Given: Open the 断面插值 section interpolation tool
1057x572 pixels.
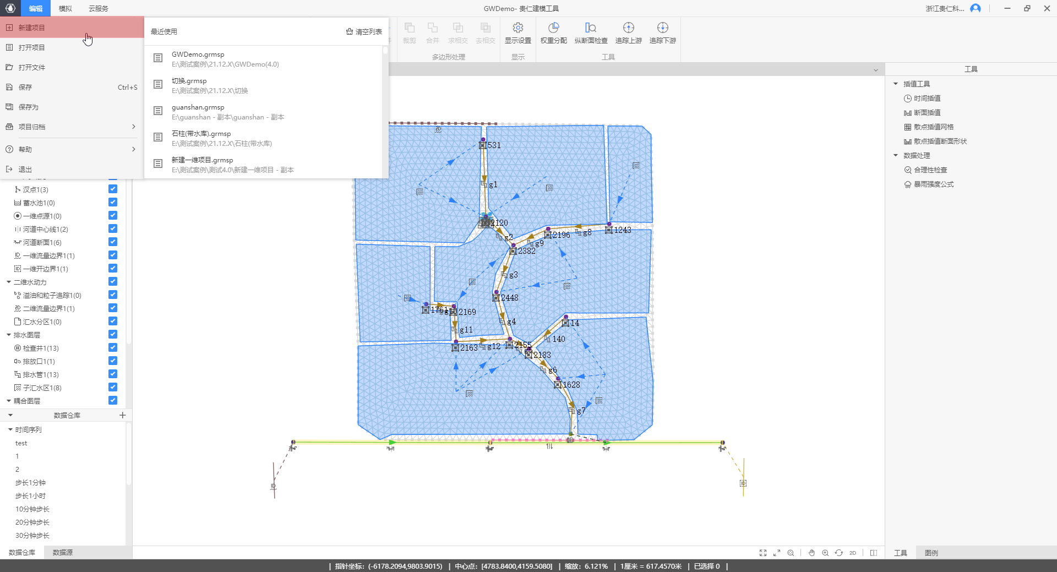Looking at the screenshot, I should click(922, 113).
